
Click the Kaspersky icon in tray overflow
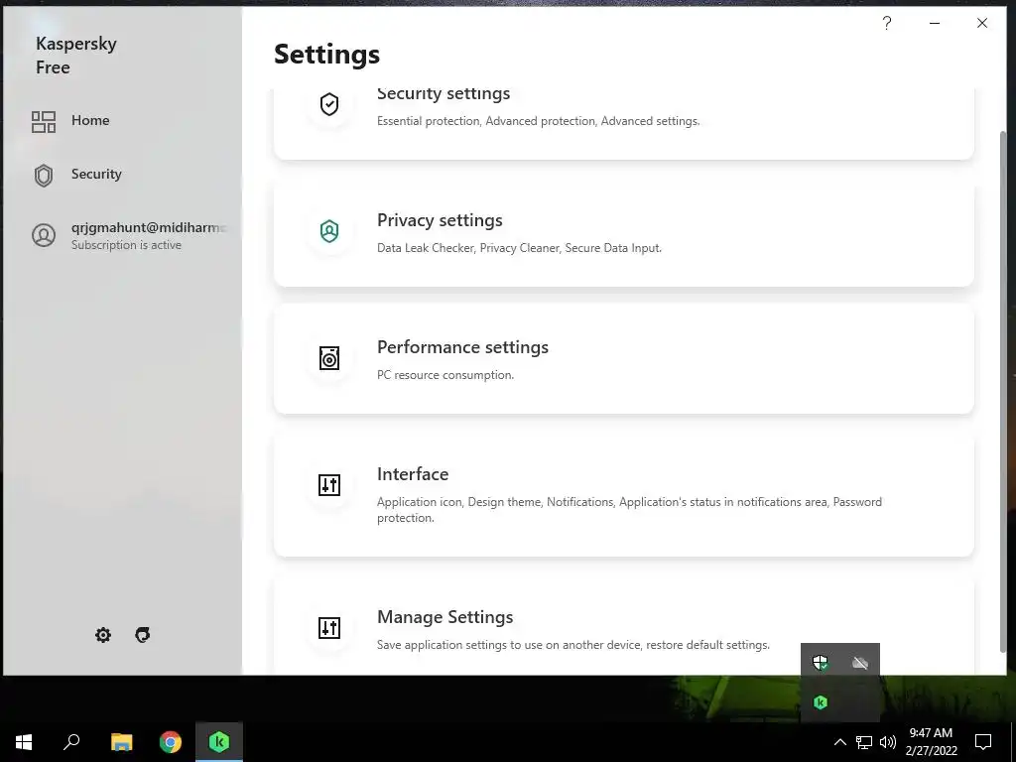[x=821, y=702]
